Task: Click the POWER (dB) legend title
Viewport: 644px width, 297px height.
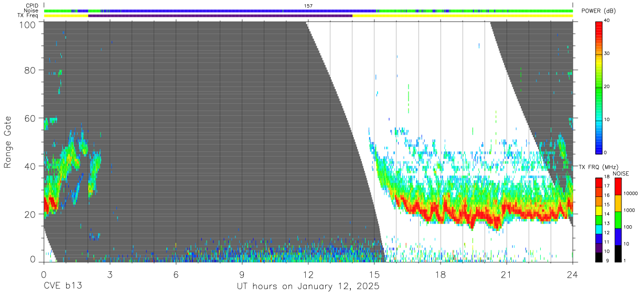Action: click(x=598, y=11)
